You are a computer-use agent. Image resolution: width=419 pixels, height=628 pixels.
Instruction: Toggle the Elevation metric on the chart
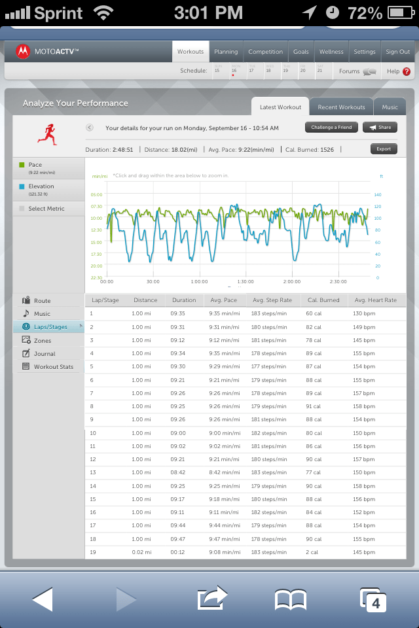coord(48,190)
